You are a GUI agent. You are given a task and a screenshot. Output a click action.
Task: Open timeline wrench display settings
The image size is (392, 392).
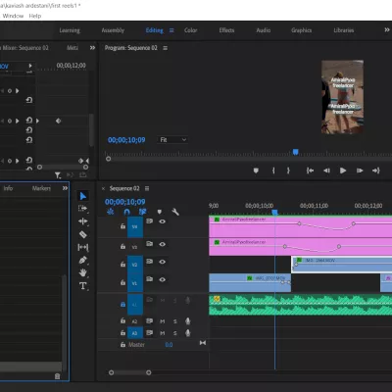point(175,212)
